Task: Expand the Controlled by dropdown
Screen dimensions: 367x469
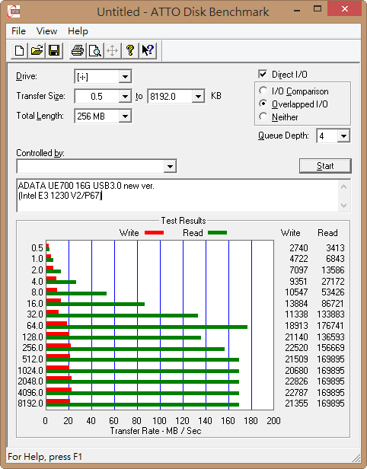Action: pos(170,166)
